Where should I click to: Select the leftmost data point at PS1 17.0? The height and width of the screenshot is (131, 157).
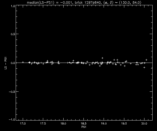[23, 62]
